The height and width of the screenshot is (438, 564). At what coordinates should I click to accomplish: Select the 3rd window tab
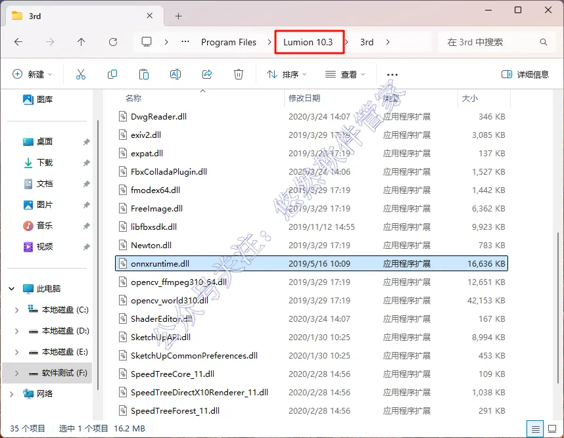[x=85, y=16]
